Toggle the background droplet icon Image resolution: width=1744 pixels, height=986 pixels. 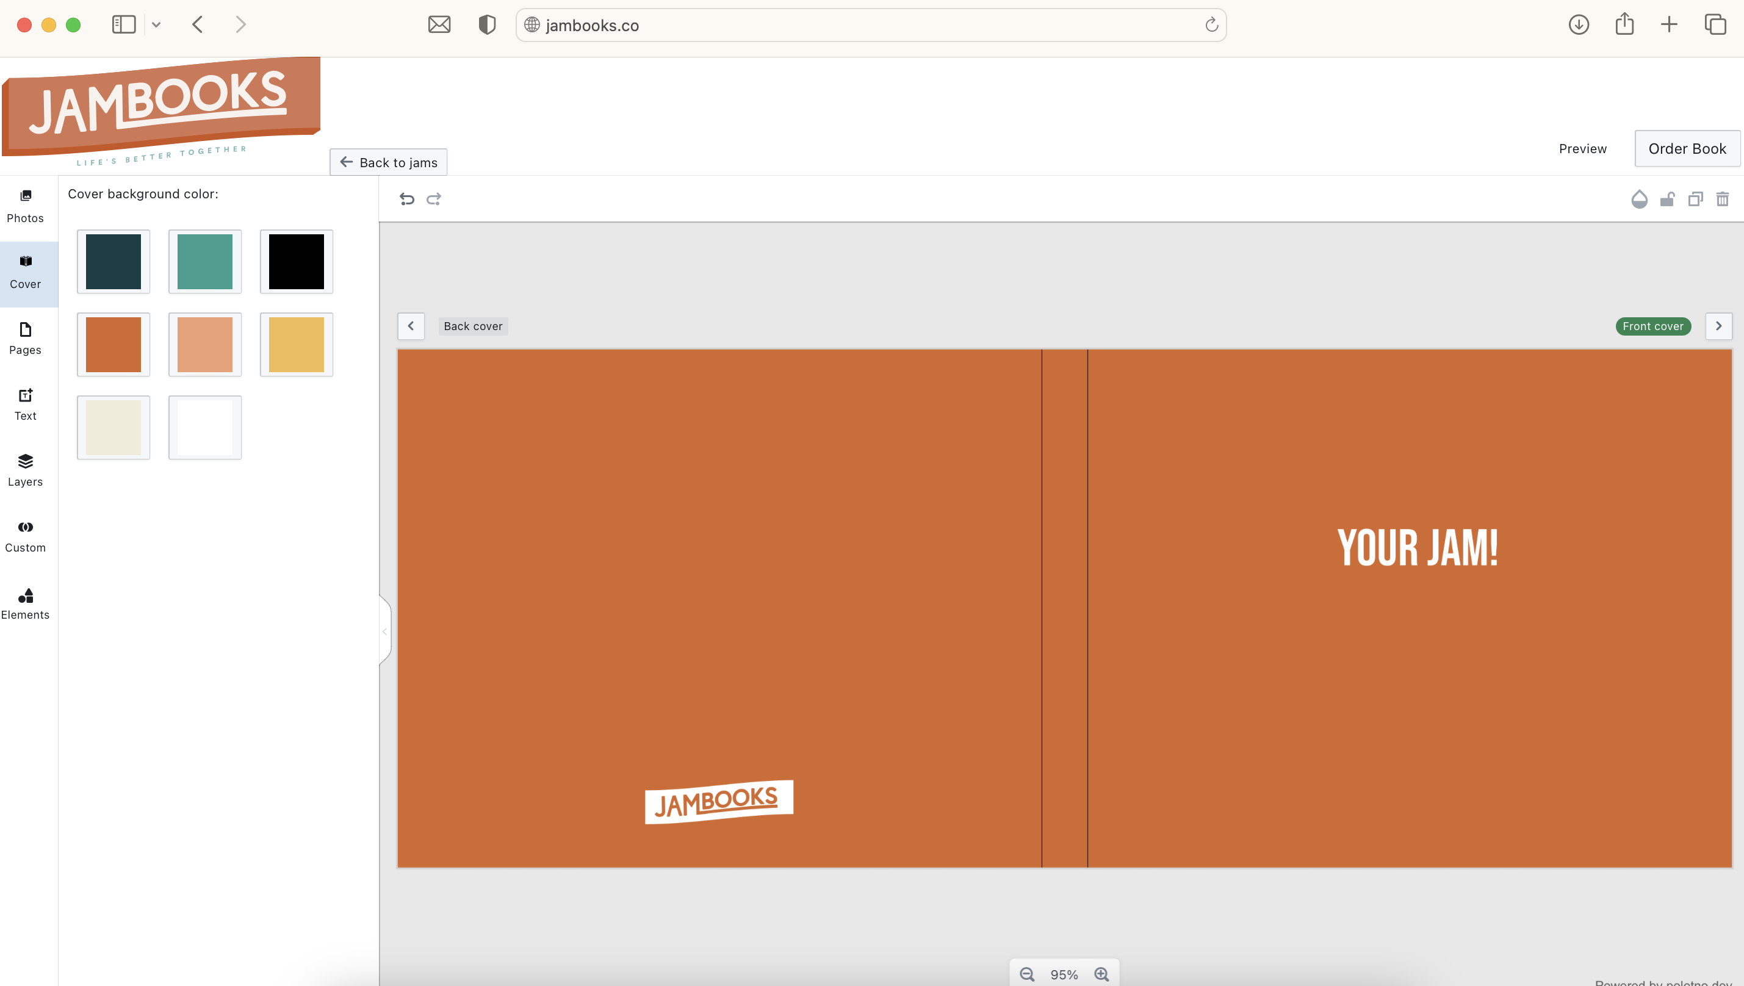(1640, 199)
